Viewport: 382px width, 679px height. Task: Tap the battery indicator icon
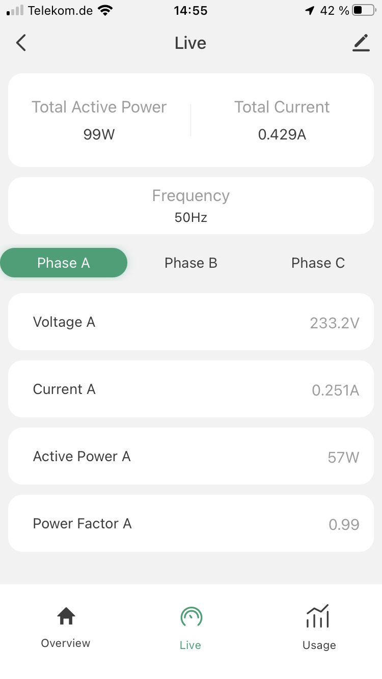[364, 11]
